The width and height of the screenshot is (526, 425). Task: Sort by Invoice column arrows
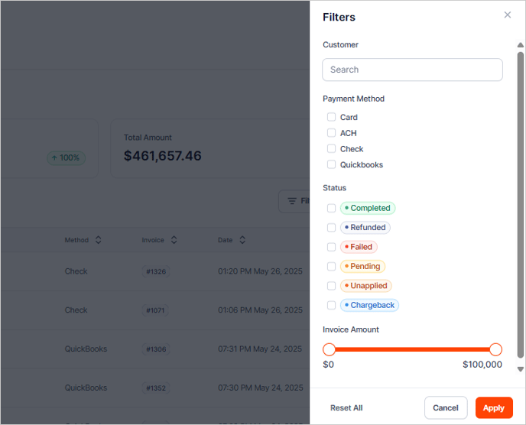tap(174, 240)
